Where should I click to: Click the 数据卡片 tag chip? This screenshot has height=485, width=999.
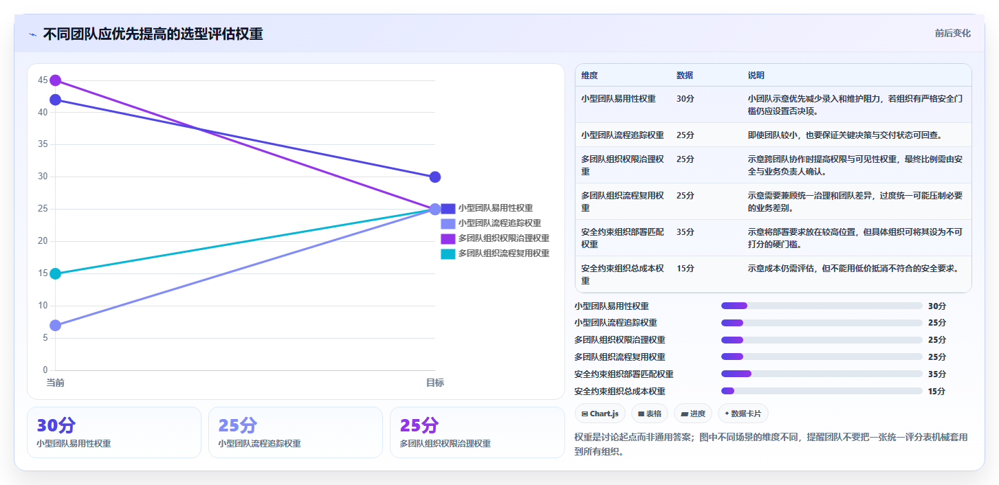click(x=743, y=414)
